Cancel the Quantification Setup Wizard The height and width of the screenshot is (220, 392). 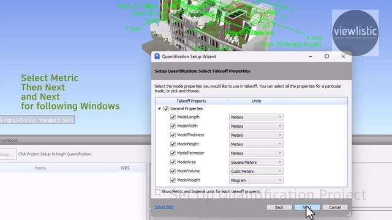335,207
